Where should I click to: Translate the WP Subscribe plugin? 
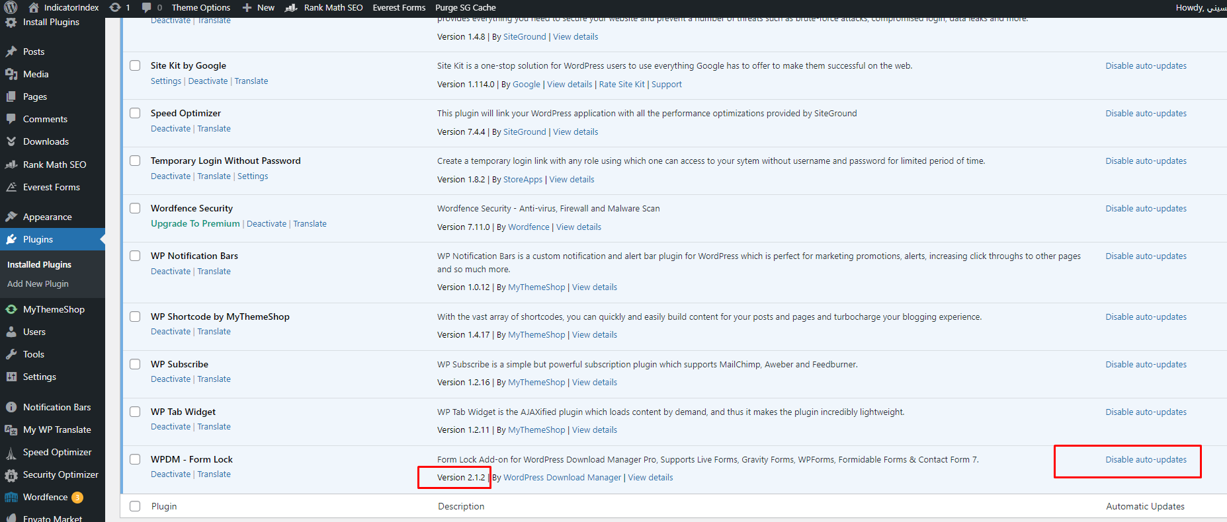coord(214,379)
